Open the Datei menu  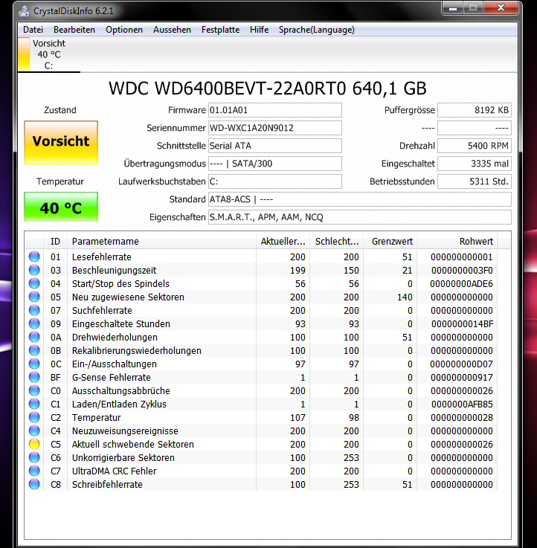coord(33,30)
